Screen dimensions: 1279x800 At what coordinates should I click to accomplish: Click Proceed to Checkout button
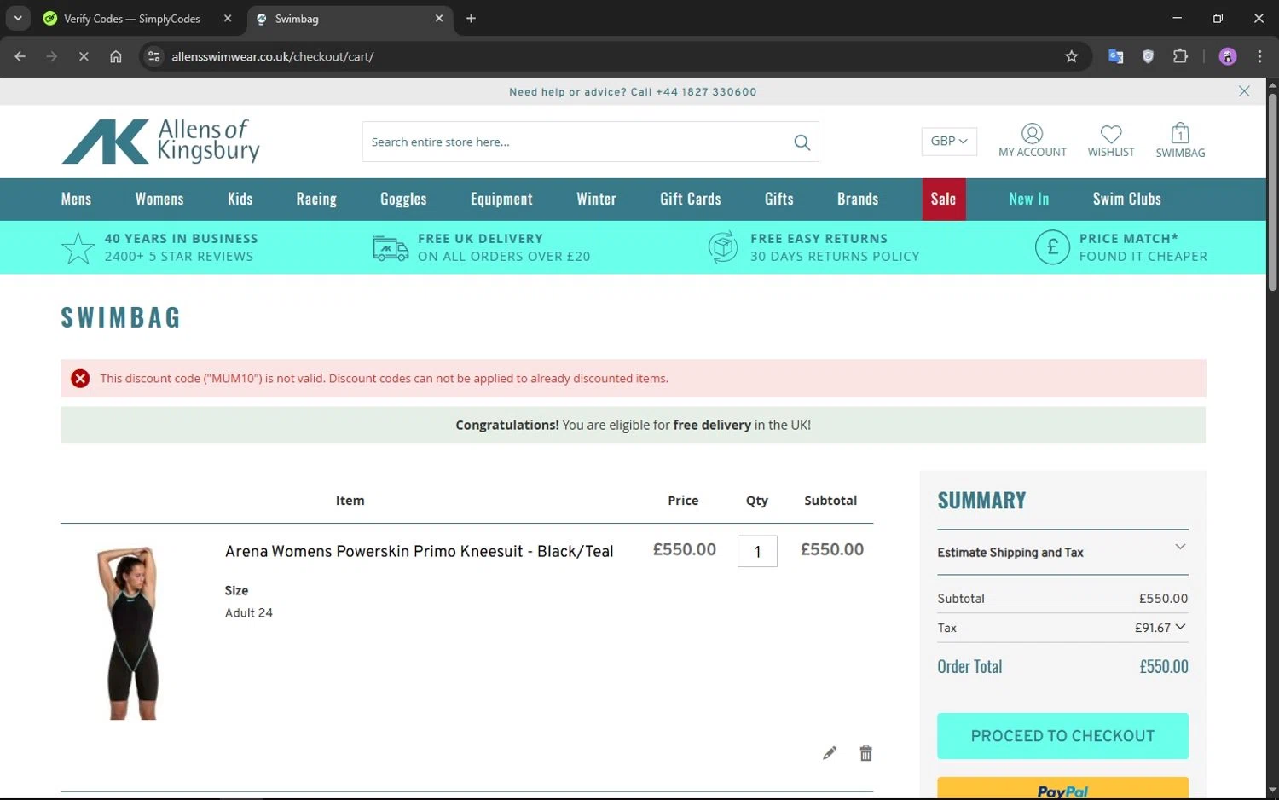pyautogui.click(x=1062, y=736)
